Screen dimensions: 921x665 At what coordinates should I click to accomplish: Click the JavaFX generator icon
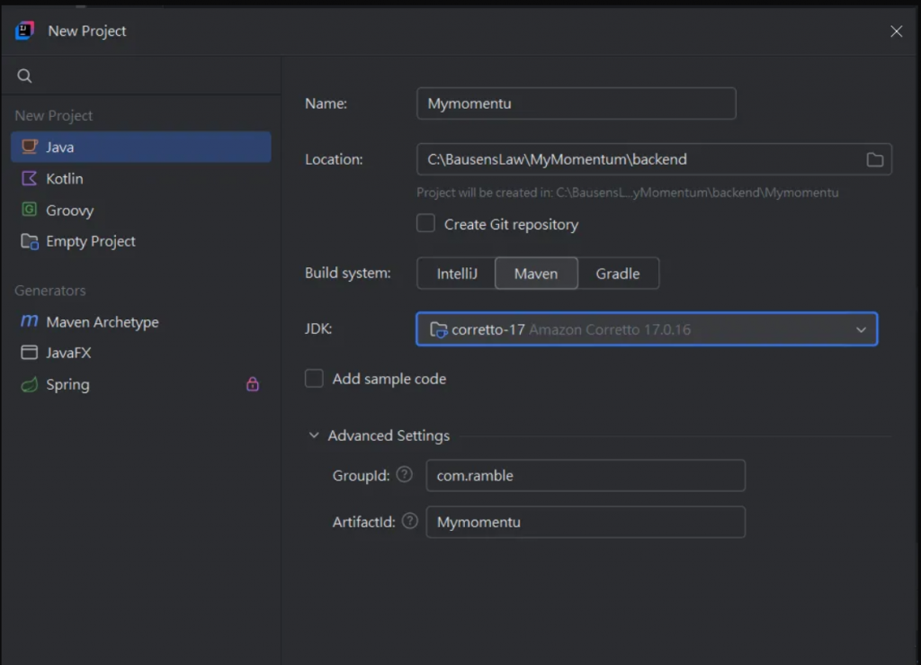coord(30,353)
